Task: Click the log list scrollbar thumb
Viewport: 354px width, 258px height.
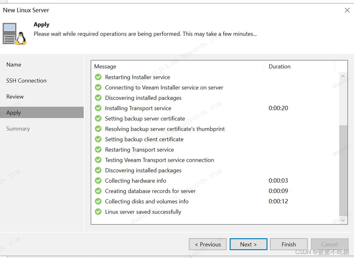Action: [343, 170]
